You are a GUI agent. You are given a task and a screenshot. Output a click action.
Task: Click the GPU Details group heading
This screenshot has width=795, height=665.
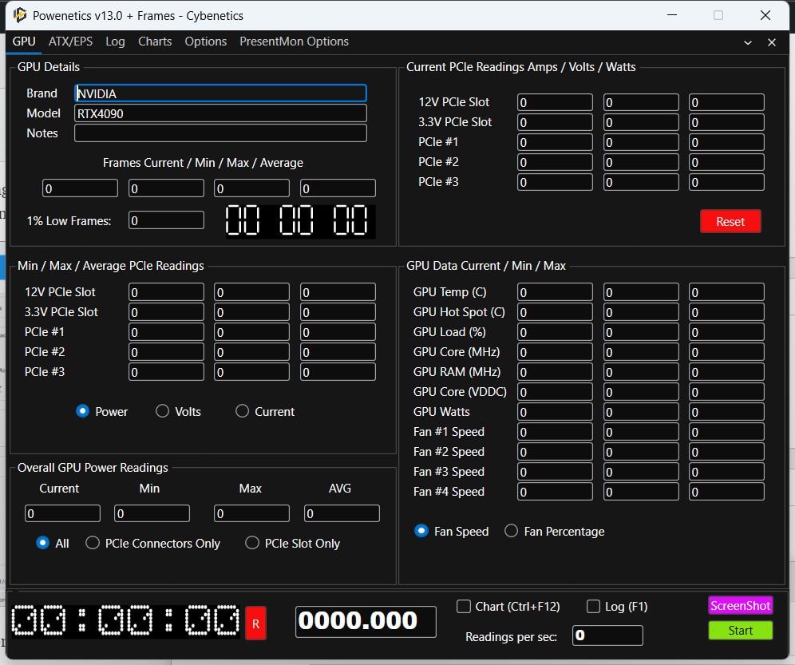point(49,67)
